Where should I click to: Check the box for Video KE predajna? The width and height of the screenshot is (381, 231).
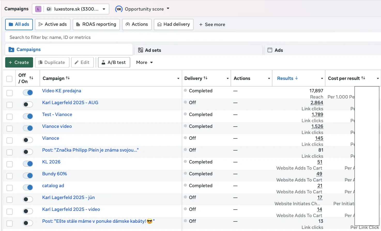click(10, 93)
